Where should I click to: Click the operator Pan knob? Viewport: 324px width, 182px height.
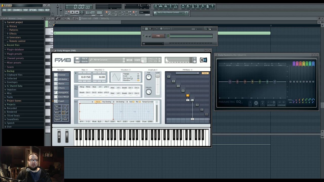click(x=149, y=77)
